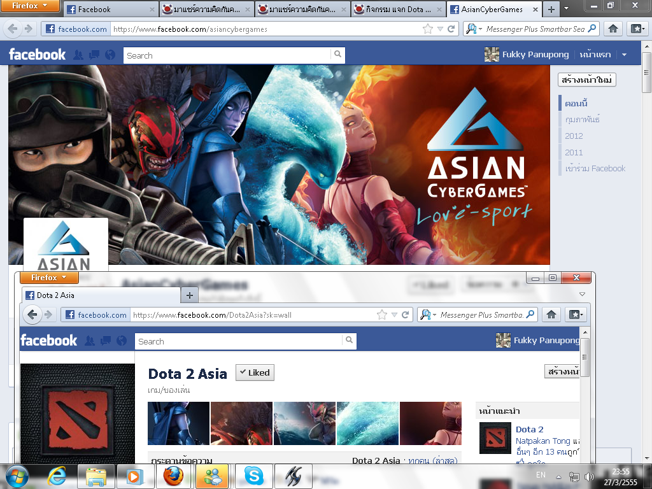Open Internet Explorer from taskbar
The height and width of the screenshot is (489, 652).
click(56, 476)
